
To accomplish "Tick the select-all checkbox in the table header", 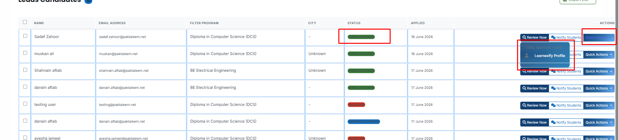I will click(x=25, y=22).
